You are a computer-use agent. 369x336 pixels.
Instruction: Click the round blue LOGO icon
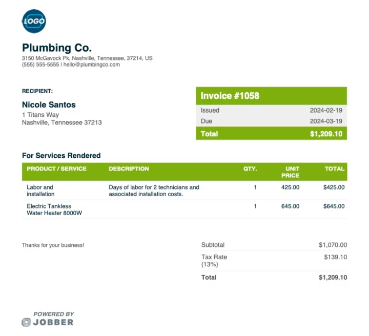34,21
